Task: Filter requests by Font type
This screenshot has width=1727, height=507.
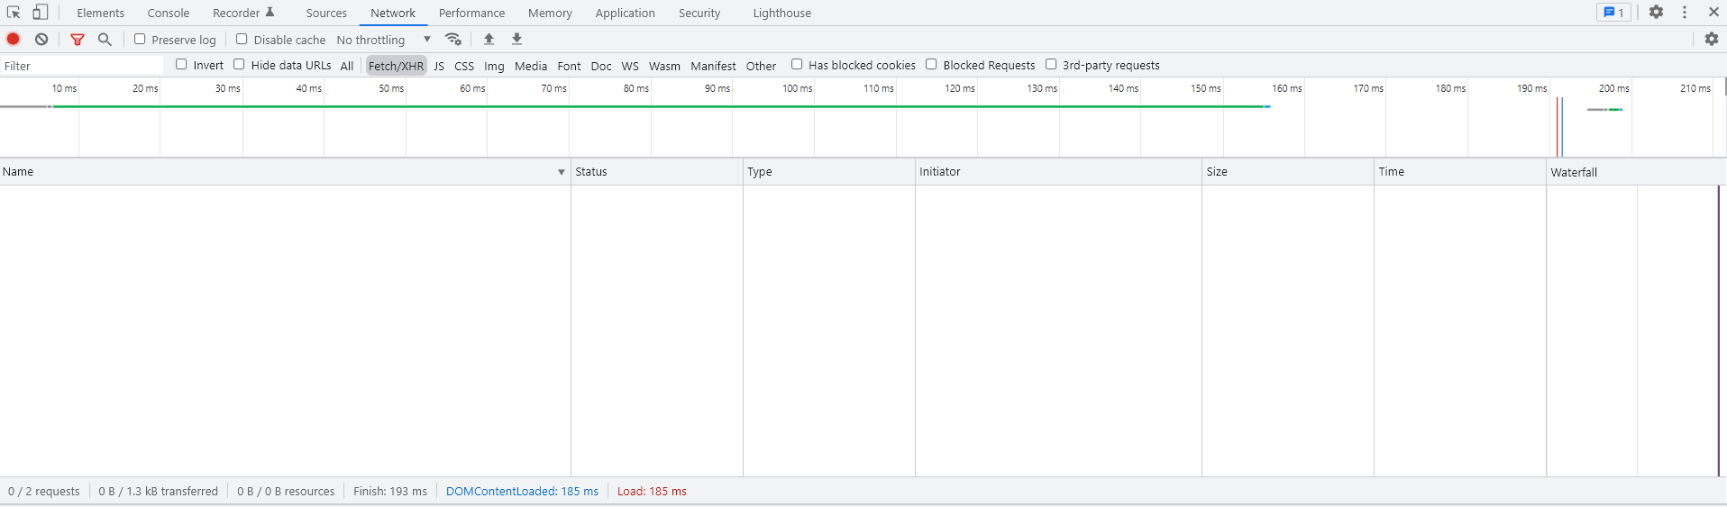Action: coord(569,66)
